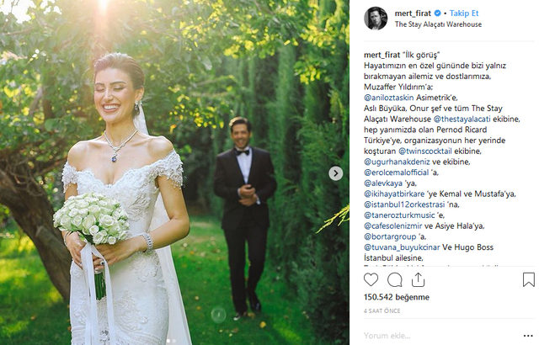Open @ugurhanakdeniz profile link
Screen dimensions: 539x345
pyautogui.click(x=397, y=162)
